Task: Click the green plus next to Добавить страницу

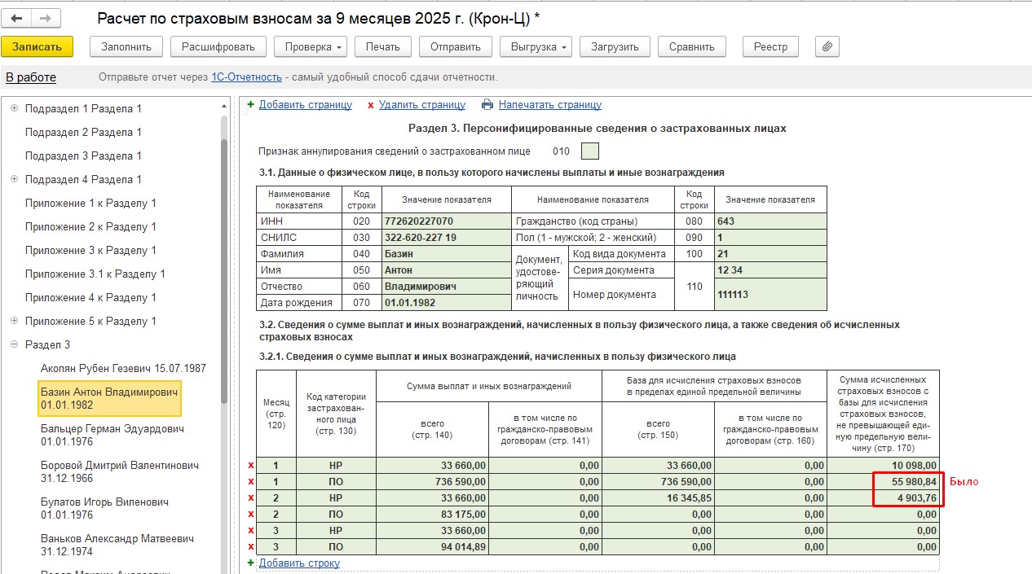Action: pos(250,104)
